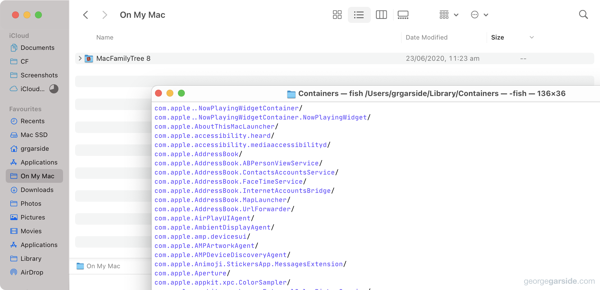This screenshot has width=600, height=290.
Task: Click com.apple.AboutThisMacLauncher line in Terminal
Action: pyautogui.click(x=216, y=127)
